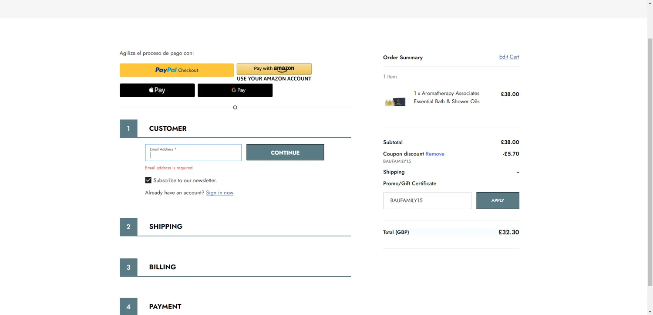Click the Promo/Gift Certificate code field
This screenshot has height=315, width=653.
click(427, 200)
